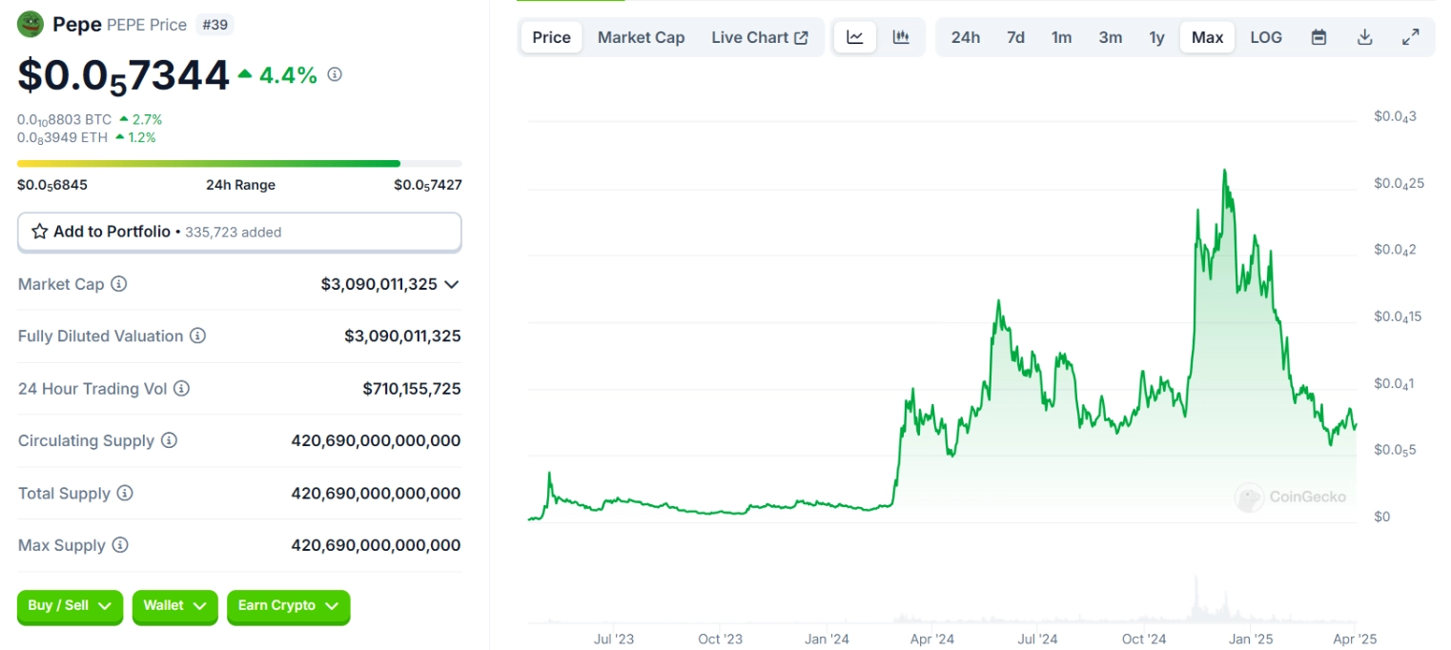Click the Pepe frog coin logo
Screen dimensions: 1451x650
pos(31,24)
